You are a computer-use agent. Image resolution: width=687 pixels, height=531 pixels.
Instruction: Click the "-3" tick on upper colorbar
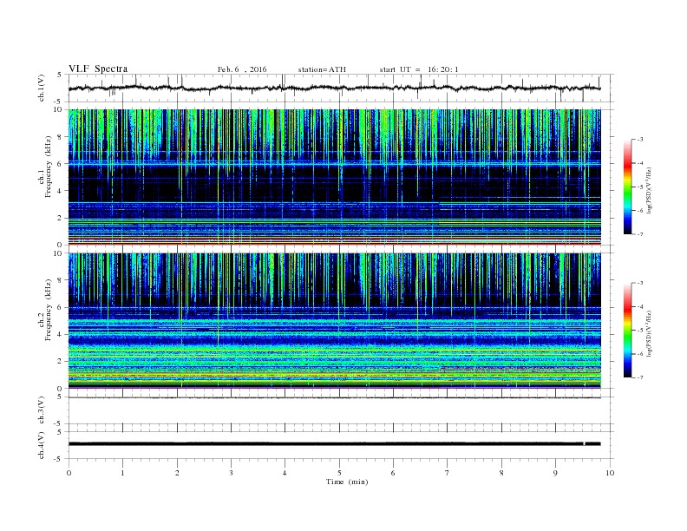point(639,140)
